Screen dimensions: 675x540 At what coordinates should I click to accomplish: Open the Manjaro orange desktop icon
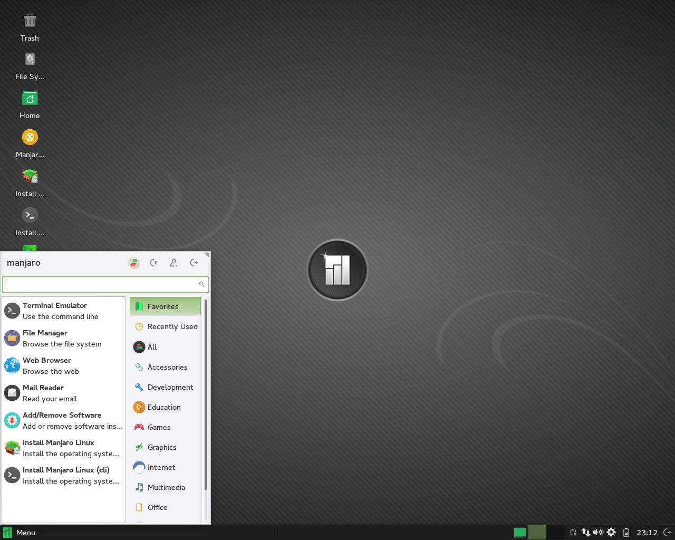click(30, 144)
